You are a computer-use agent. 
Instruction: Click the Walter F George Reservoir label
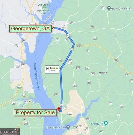pos(37,76)
